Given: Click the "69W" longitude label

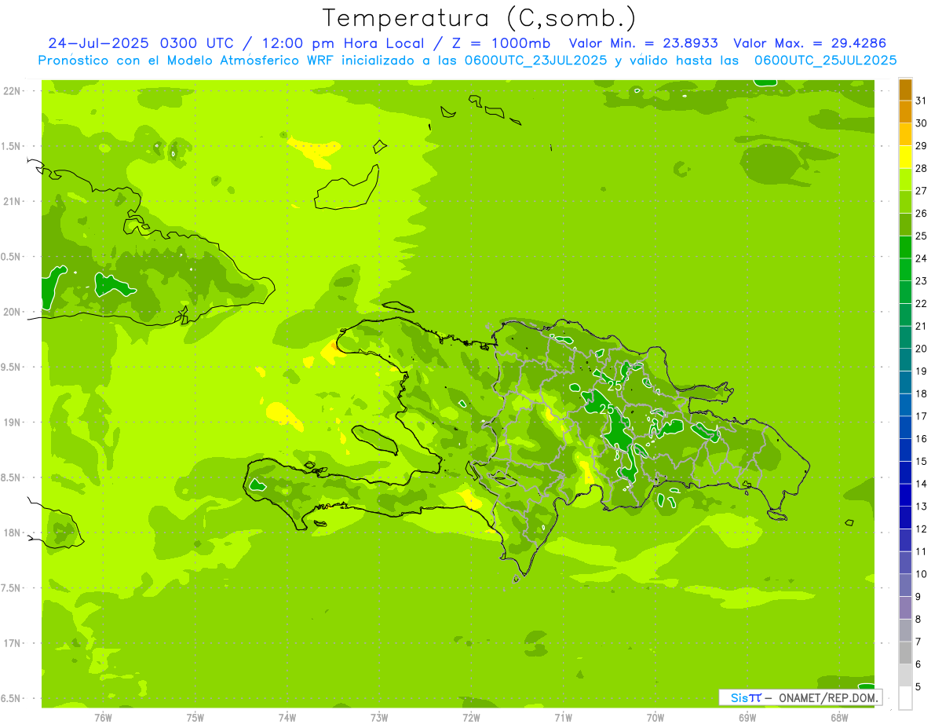Looking at the screenshot, I should point(747,717).
